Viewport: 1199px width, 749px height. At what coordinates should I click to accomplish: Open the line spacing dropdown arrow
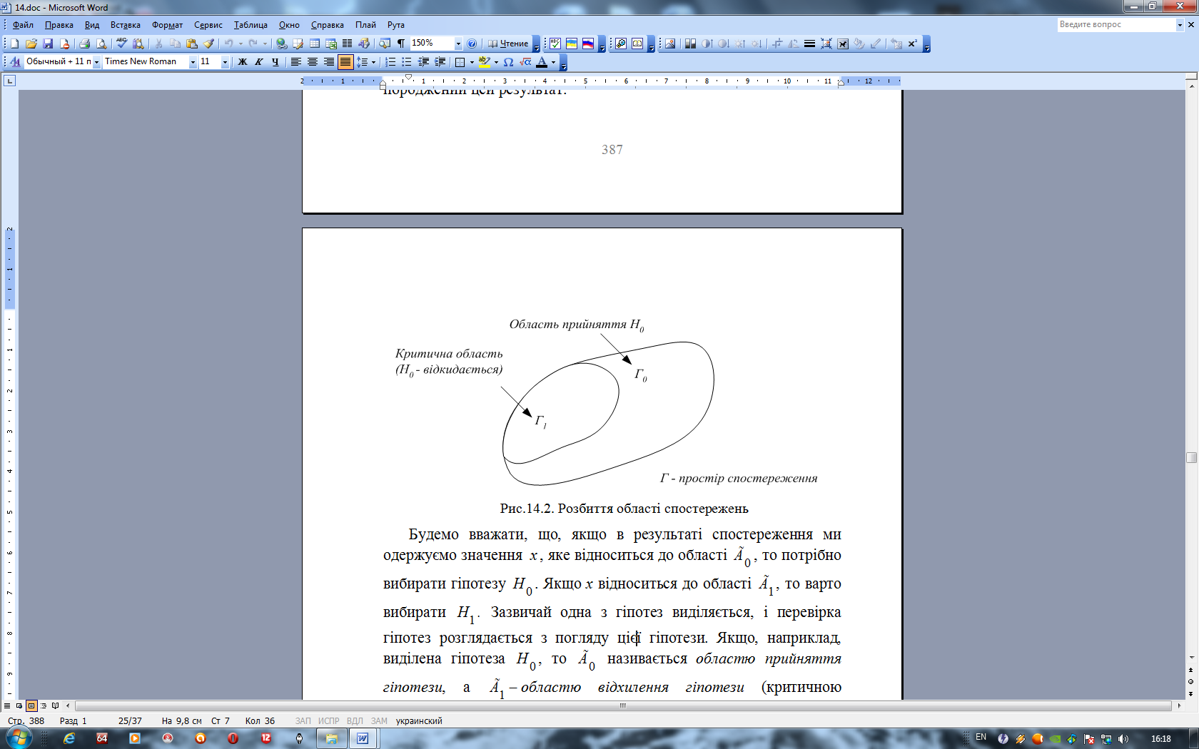[373, 62]
